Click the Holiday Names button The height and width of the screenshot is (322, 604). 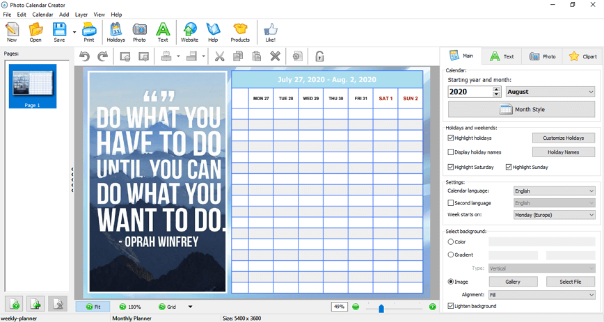coord(564,152)
